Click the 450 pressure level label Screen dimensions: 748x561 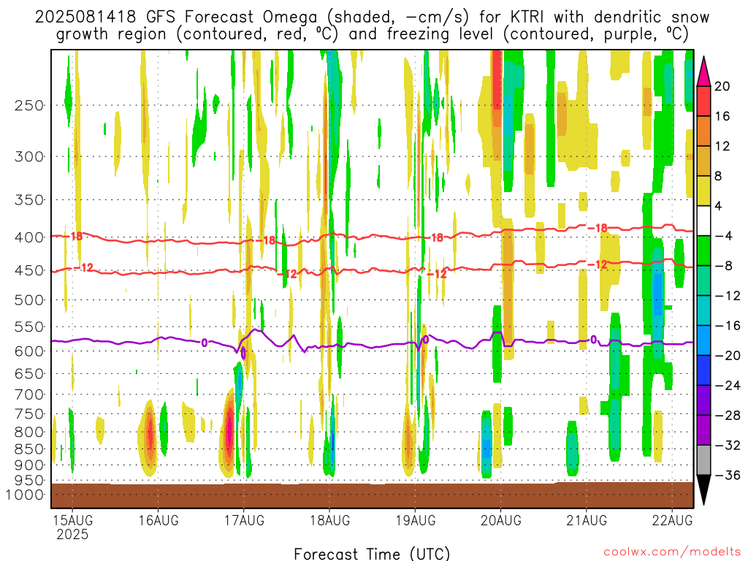point(29,270)
